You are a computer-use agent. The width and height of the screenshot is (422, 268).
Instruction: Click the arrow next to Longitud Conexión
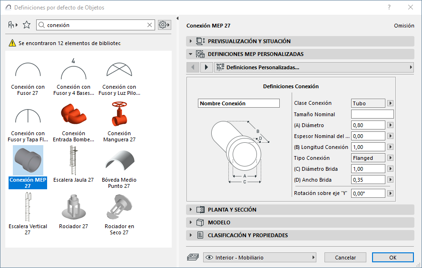pyautogui.click(x=390, y=147)
